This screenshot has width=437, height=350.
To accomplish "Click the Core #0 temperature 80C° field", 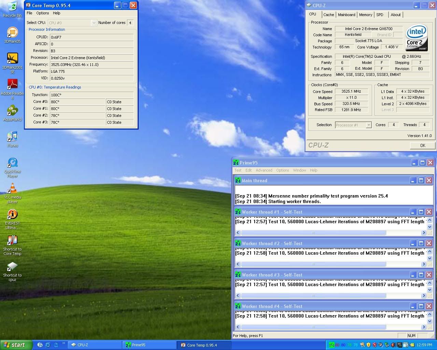I will click(x=78, y=102).
